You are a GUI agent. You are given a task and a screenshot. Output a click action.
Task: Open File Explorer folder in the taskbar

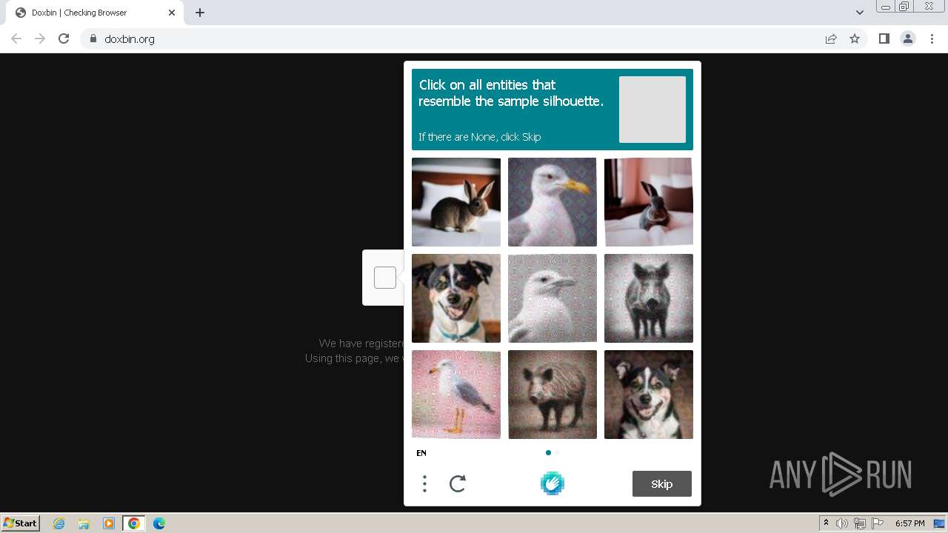click(x=84, y=523)
